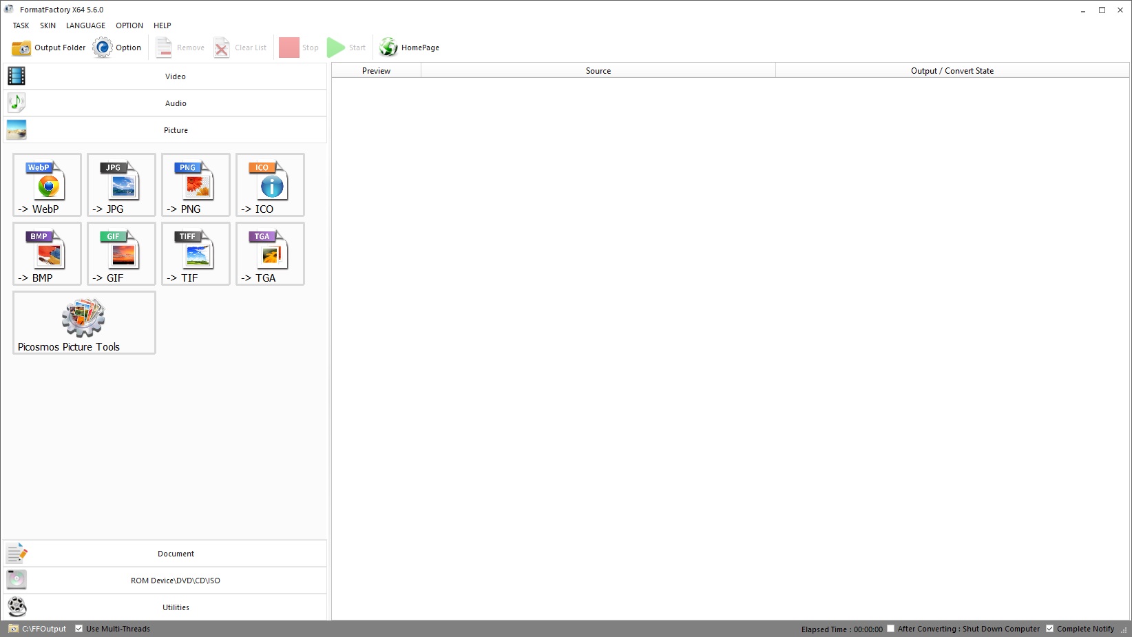1132x637 pixels.
Task: Choose the TIF conversion icon
Action: (196, 253)
